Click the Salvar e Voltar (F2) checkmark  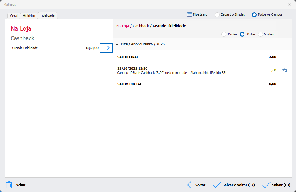click(x=217, y=185)
